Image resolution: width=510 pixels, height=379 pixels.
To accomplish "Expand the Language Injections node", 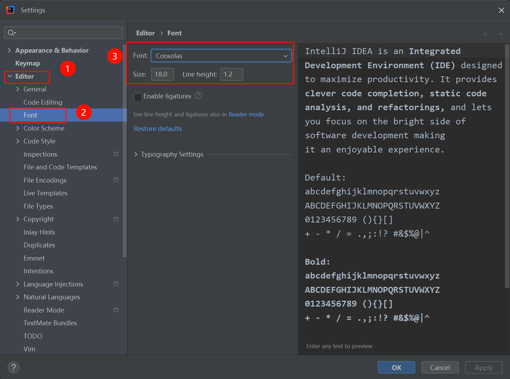I will point(18,284).
